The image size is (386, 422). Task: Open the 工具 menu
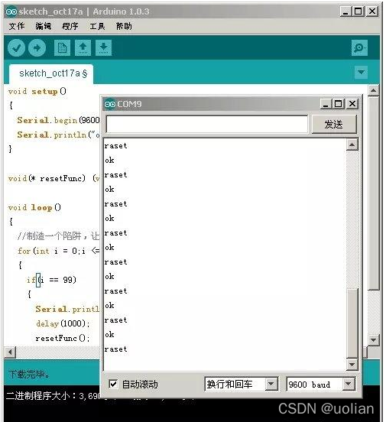pyautogui.click(x=97, y=26)
